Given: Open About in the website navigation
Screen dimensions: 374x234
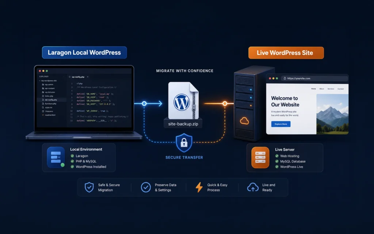Looking at the screenshot, I should tap(322, 89).
